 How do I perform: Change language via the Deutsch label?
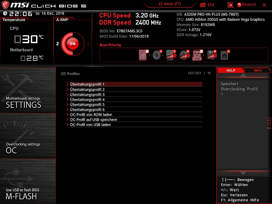pyautogui.click(x=249, y=5)
